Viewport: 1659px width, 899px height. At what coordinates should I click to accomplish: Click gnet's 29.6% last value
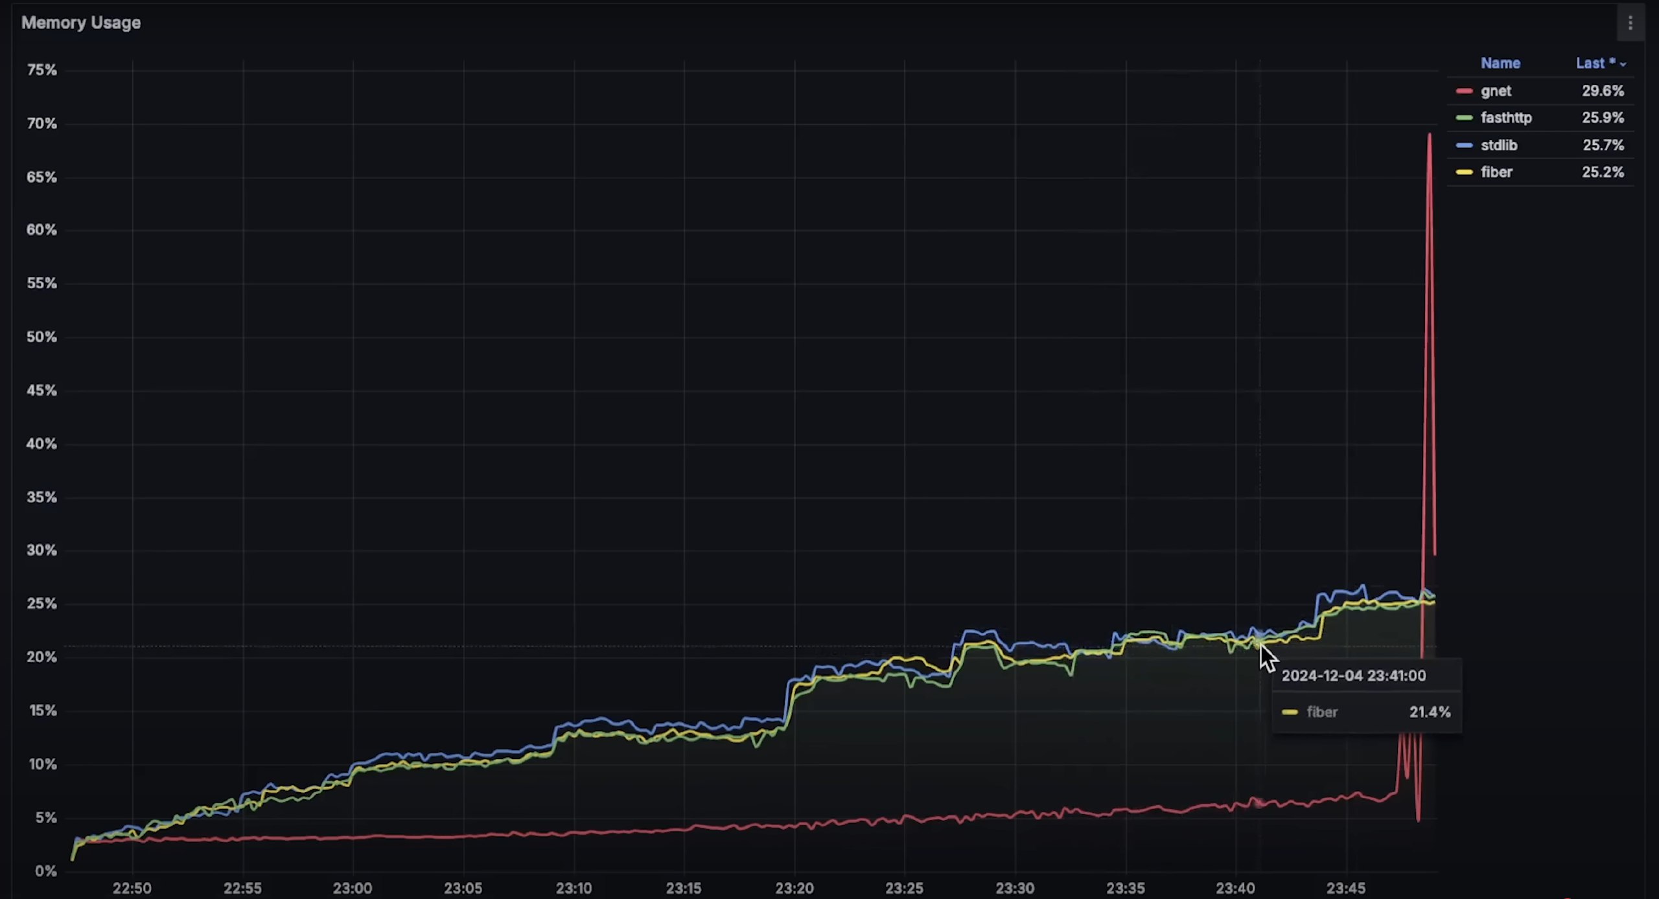click(x=1603, y=91)
